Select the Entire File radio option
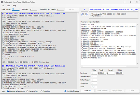The width and height of the screenshot is (140, 95). (x=45, y=91)
